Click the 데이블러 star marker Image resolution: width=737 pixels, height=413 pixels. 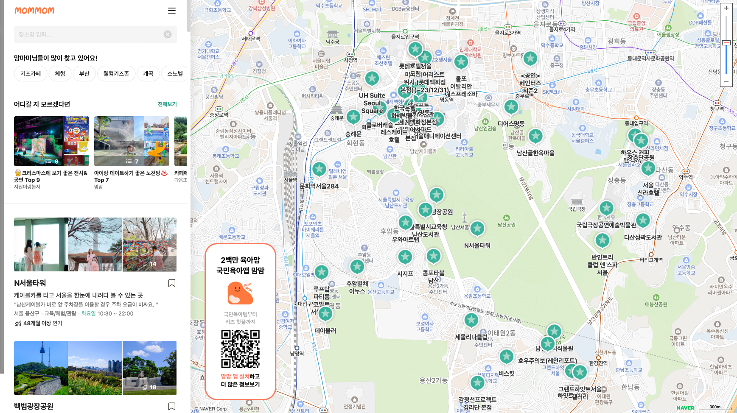pyautogui.click(x=325, y=314)
